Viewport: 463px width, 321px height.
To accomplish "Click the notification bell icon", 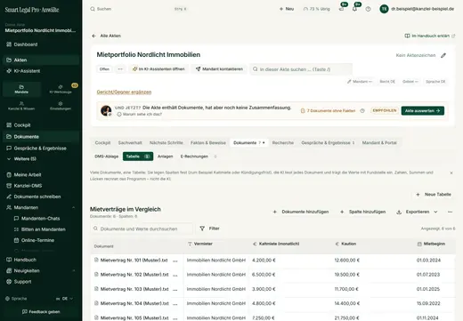I will pyautogui.click(x=354, y=9).
